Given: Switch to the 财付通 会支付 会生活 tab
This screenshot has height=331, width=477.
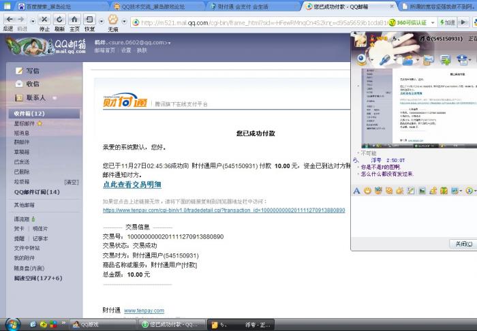Looking at the screenshot, I should point(253,6).
